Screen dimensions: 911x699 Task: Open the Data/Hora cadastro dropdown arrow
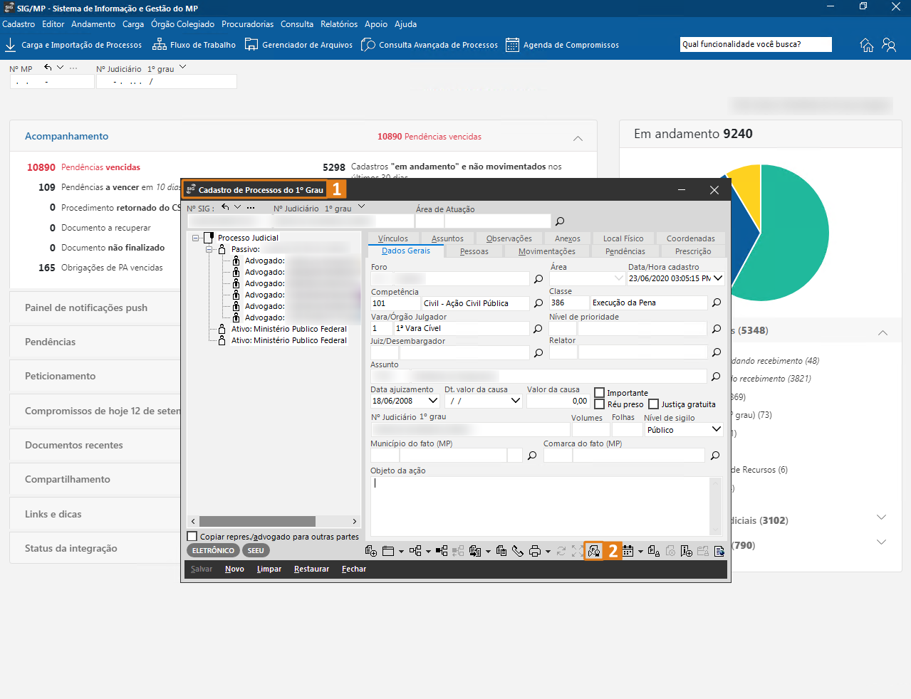click(x=718, y=278)
